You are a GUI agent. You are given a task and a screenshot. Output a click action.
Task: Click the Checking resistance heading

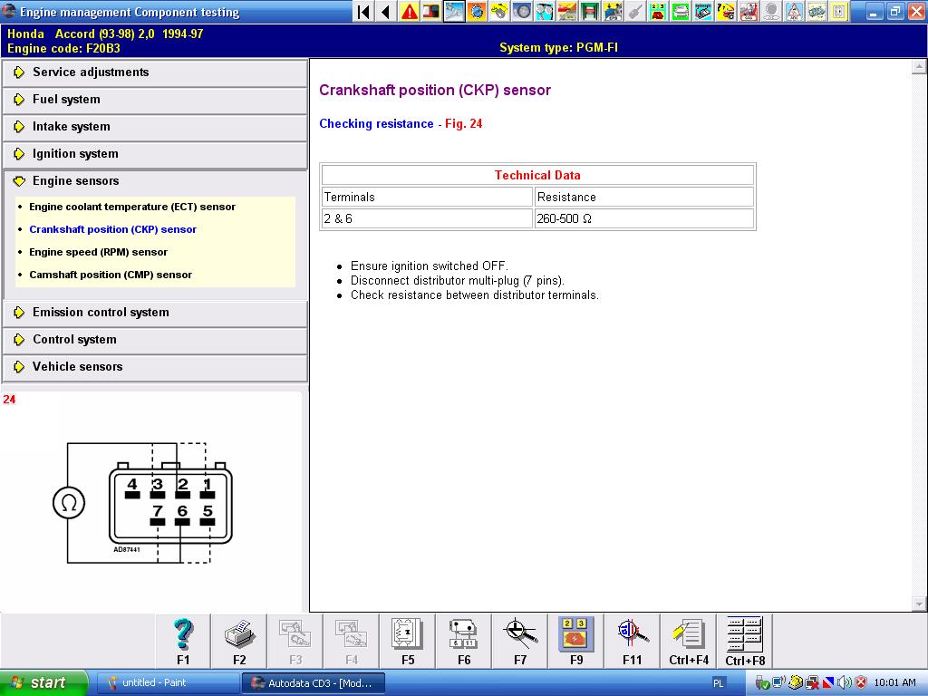point(376,123)
